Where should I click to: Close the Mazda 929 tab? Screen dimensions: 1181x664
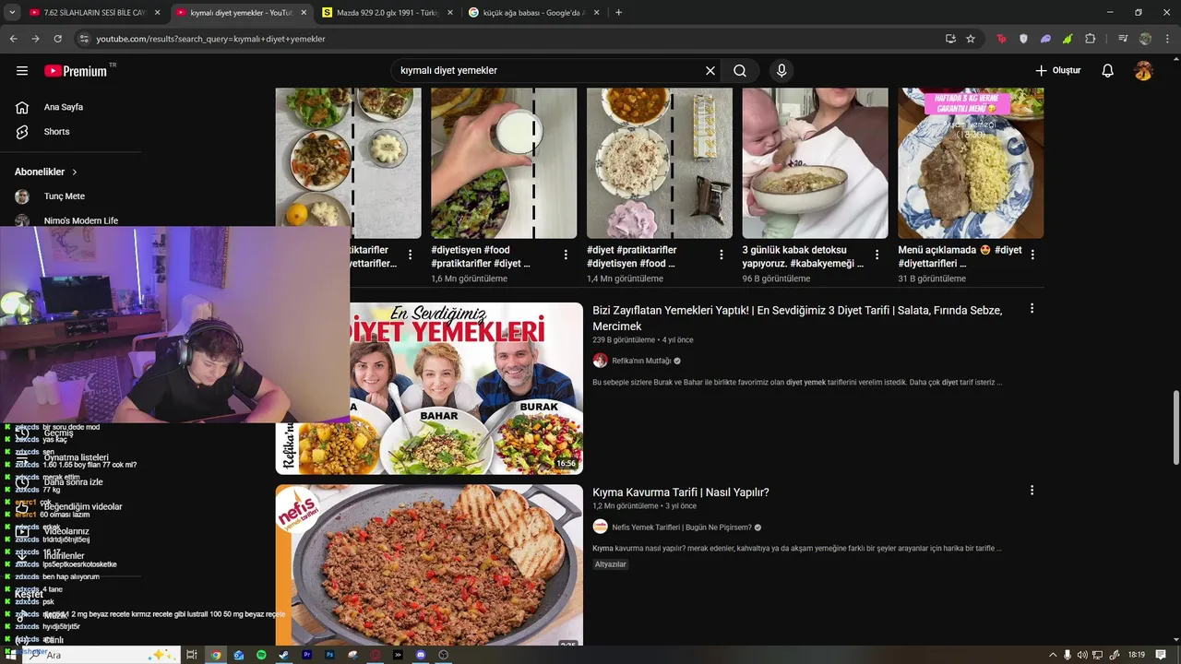click(x=449, y=13)
